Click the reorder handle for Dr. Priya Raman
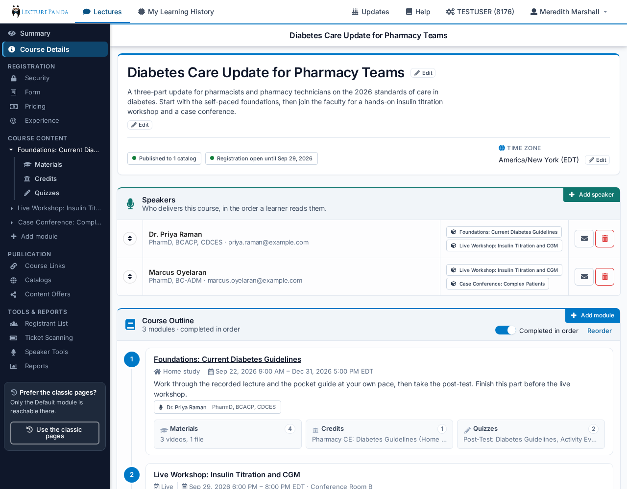The image size is (627, 489). [x=130, y=239]
